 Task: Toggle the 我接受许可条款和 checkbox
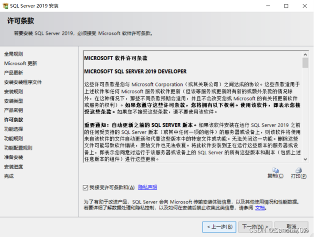86,188
